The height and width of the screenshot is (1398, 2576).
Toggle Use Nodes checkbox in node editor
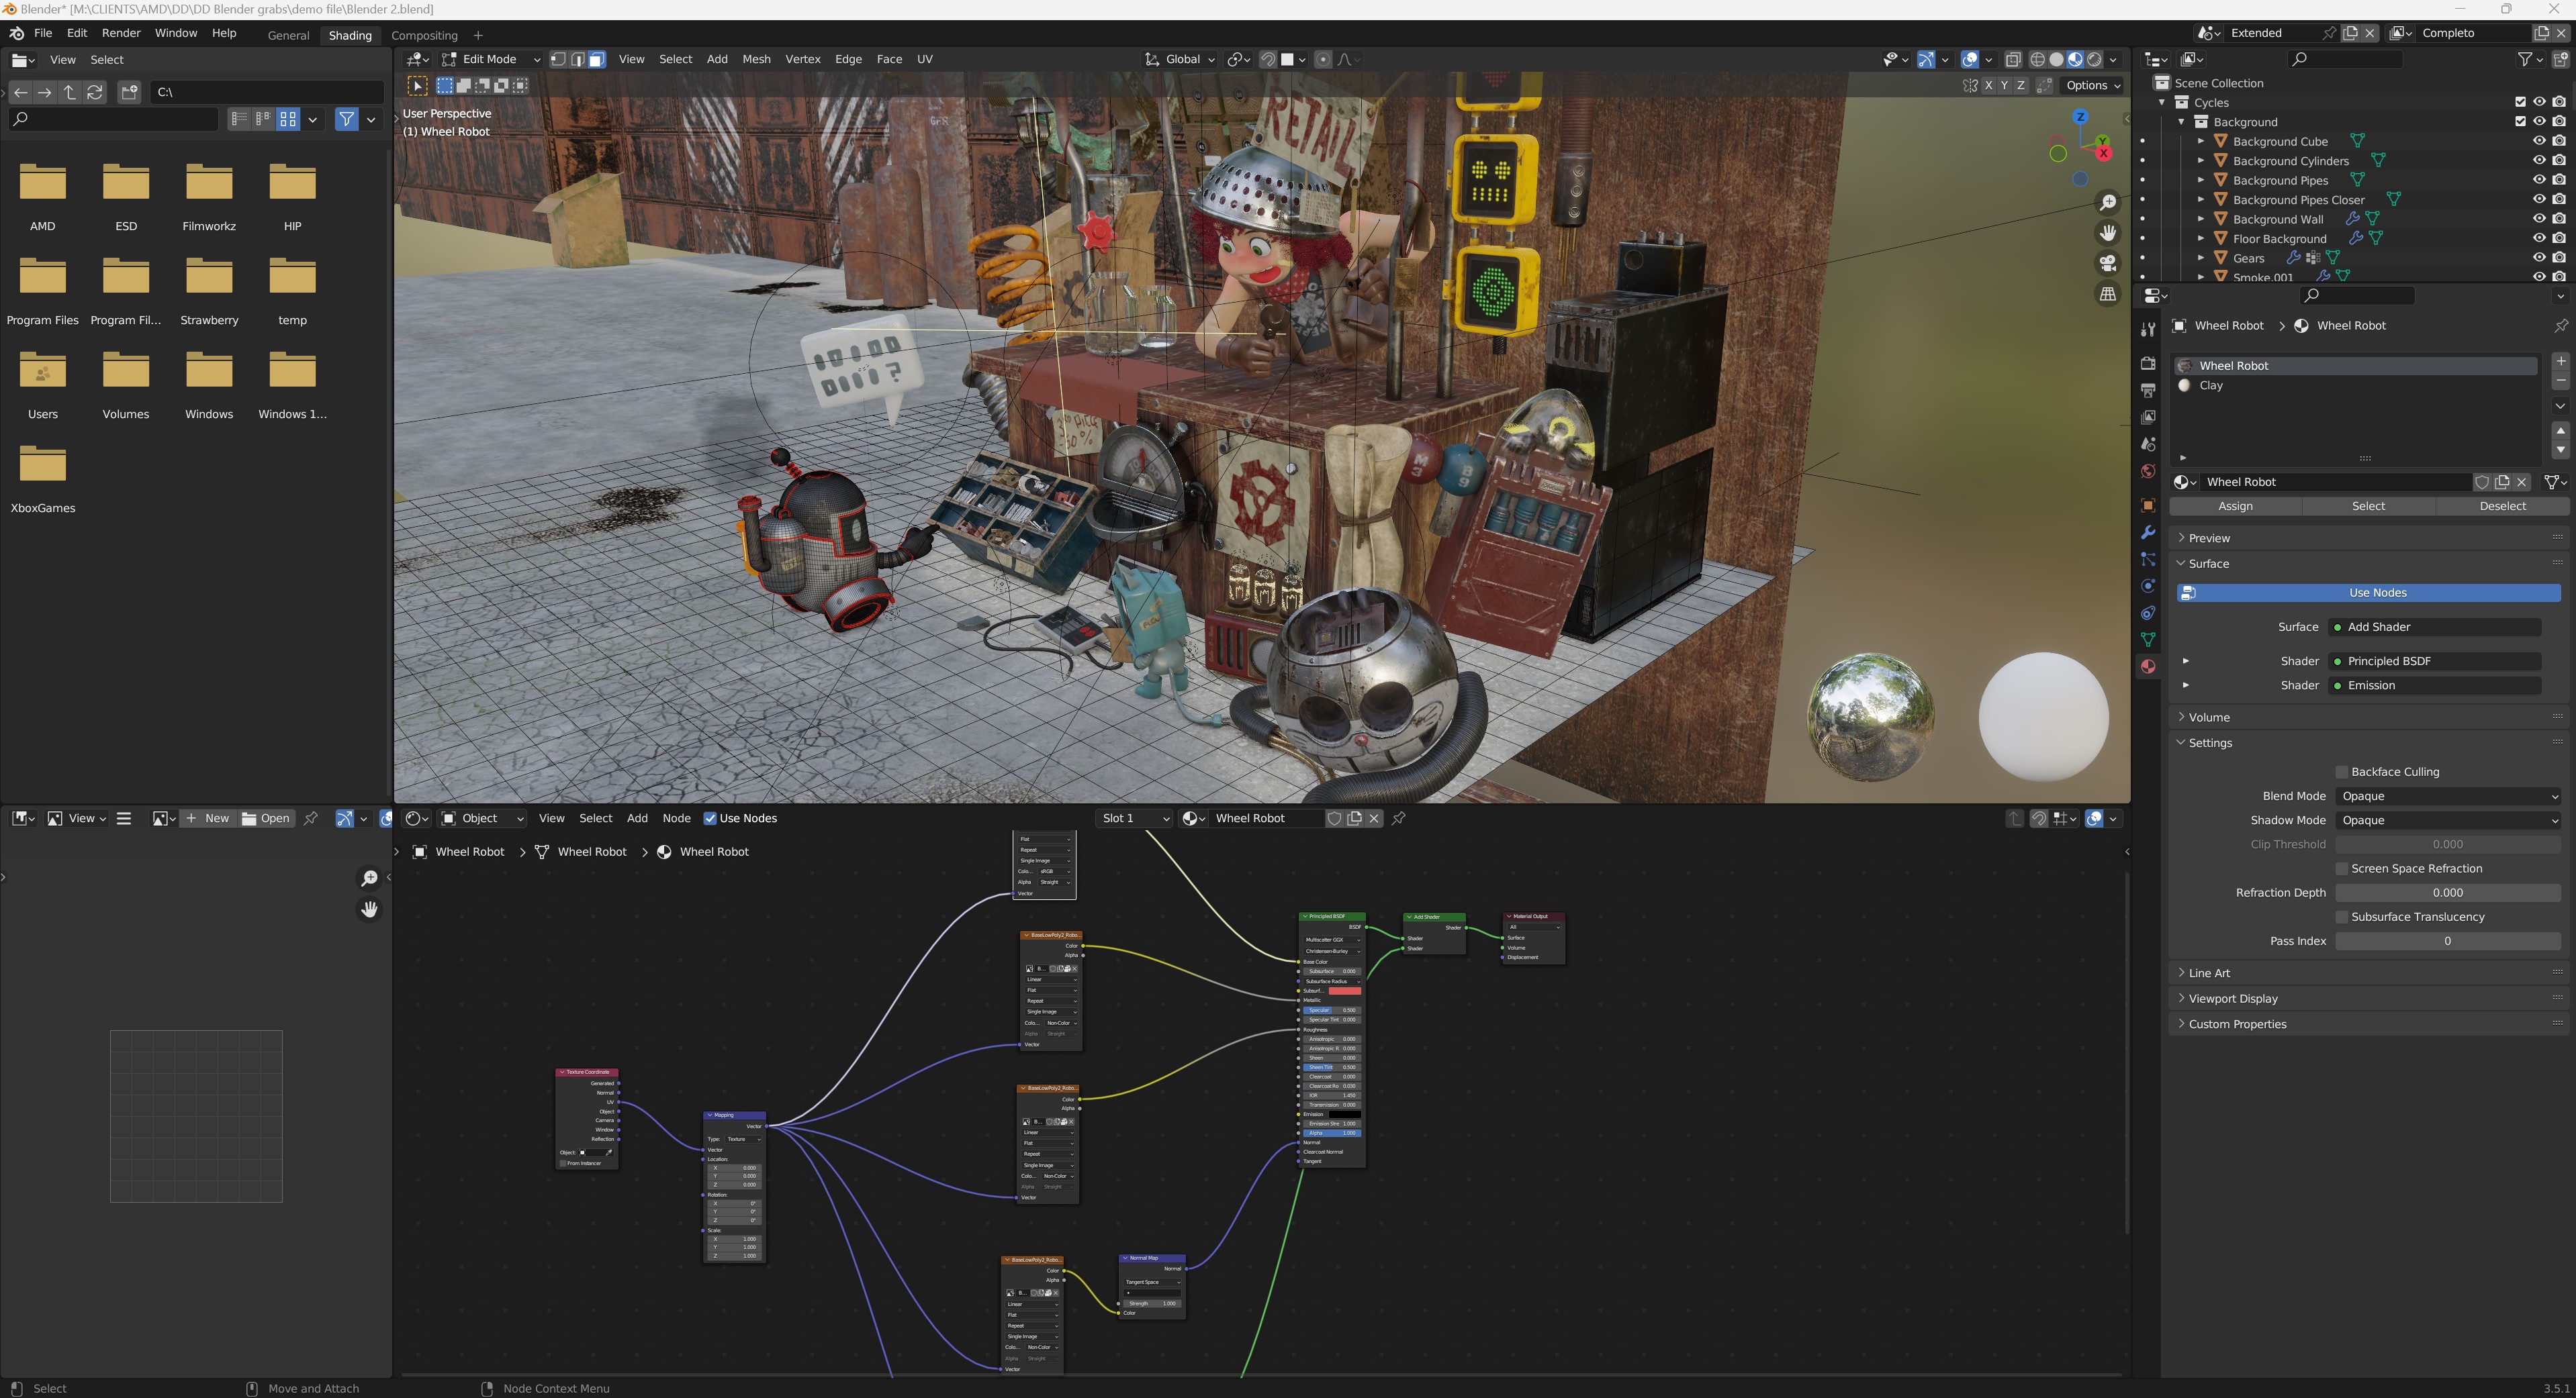pos(710,818)
